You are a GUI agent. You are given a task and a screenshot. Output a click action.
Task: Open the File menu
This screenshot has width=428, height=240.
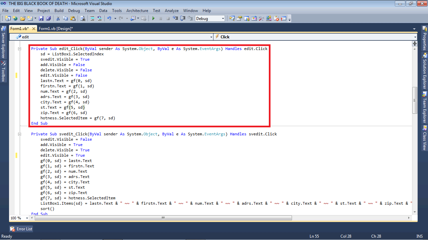[x=5, y=11]
